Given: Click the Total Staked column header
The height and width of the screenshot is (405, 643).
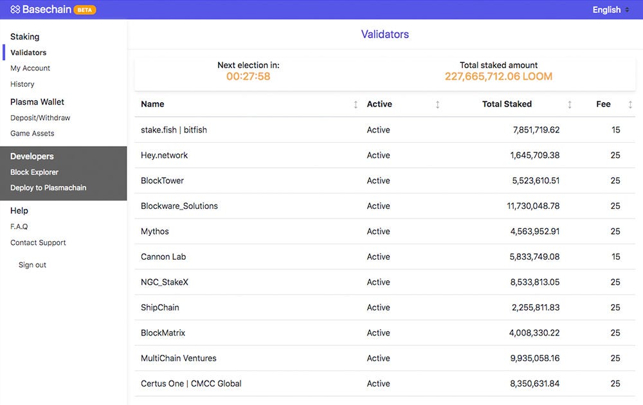Looking at the screenshot, I should (x=507, y=104).
